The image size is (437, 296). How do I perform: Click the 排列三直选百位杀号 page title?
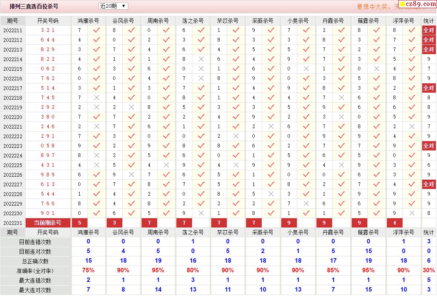coord(34,6)
